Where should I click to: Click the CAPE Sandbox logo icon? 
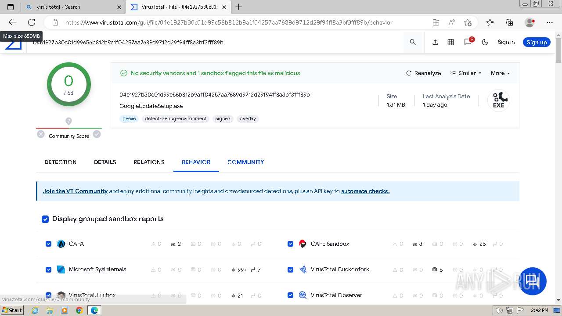click(303, 244)
